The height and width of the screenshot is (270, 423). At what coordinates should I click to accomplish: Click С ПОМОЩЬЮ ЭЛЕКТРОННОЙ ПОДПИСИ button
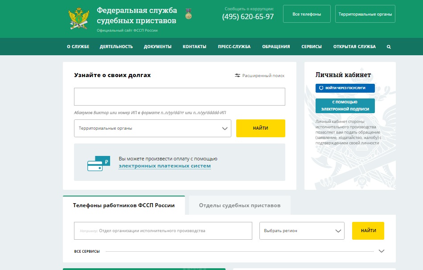tap(345, 106)
